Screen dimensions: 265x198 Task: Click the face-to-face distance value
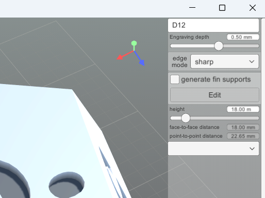pos(243,127)
